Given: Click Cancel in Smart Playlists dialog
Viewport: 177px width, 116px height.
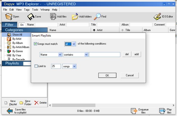Looking at the screenshot, I should 130,75.
